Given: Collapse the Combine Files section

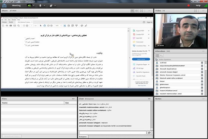Looking at the screenshot, I should point(149,46).
